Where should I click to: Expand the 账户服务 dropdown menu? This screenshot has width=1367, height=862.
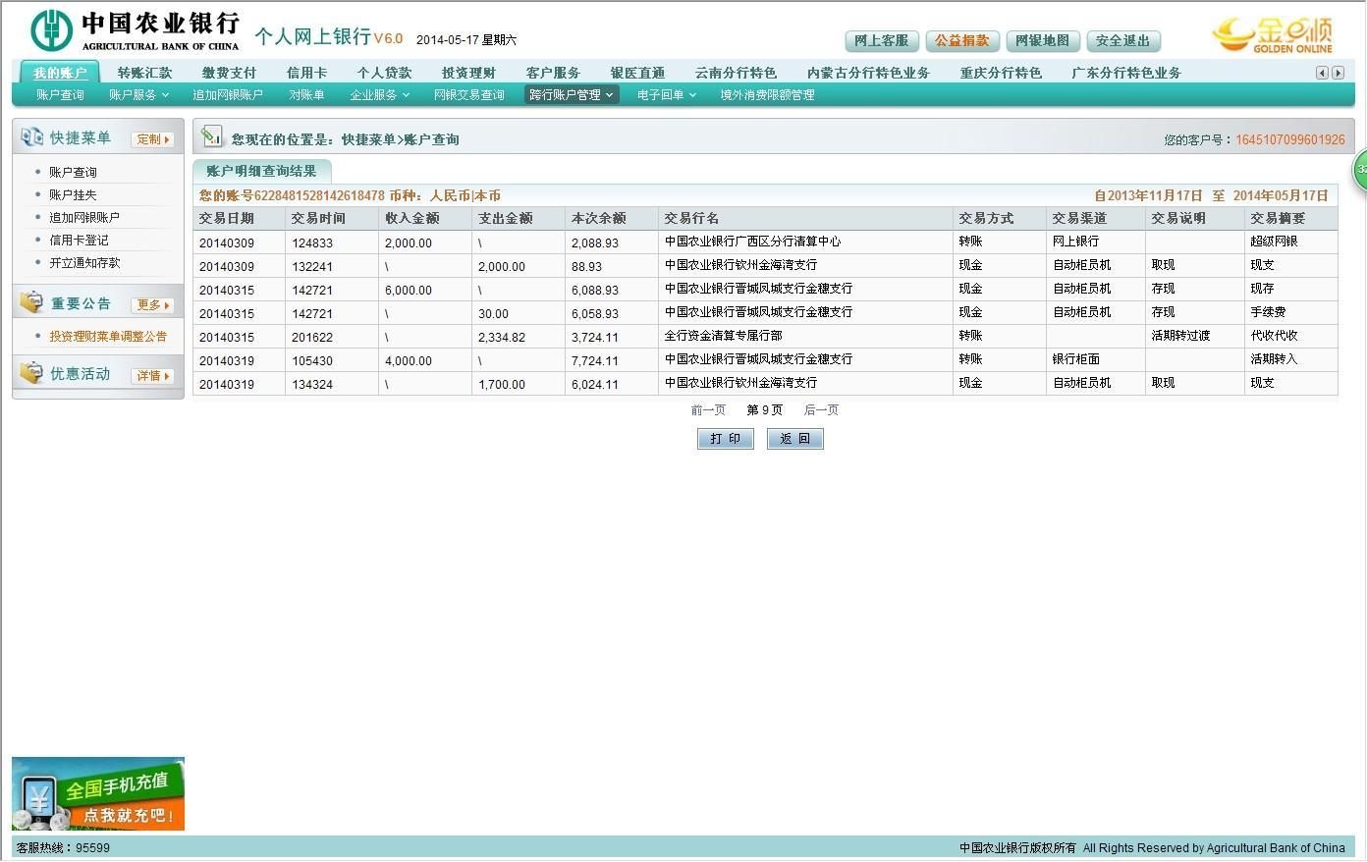[x=138, y=95]
